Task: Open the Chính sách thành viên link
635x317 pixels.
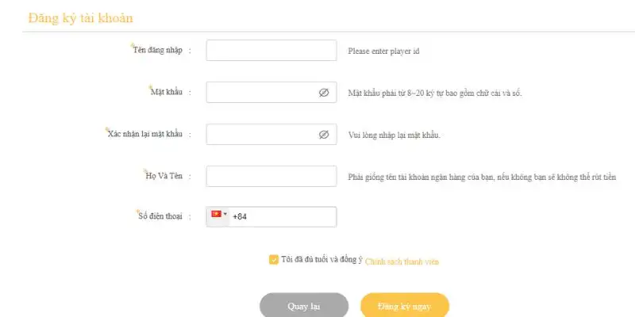Action: [402, 261]
